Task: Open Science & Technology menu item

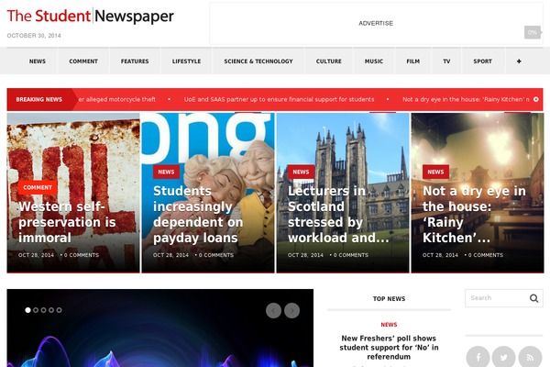Action: tap(258, 61)
